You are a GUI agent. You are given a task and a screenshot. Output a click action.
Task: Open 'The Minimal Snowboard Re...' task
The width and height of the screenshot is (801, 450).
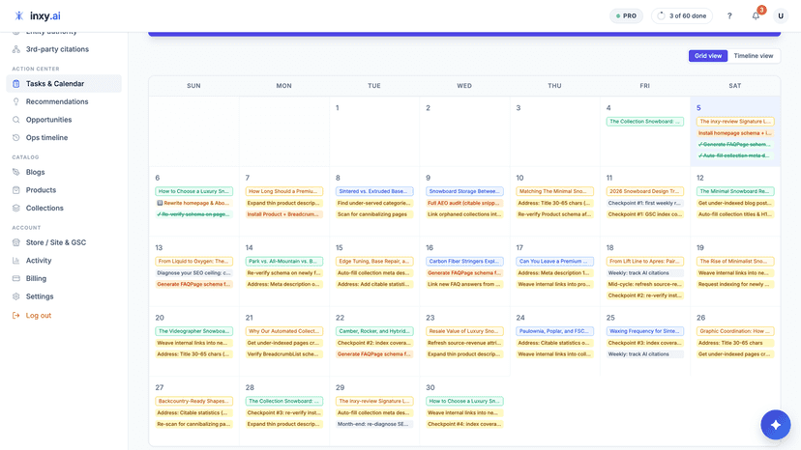pyautogui.click(x=735, y=191)
